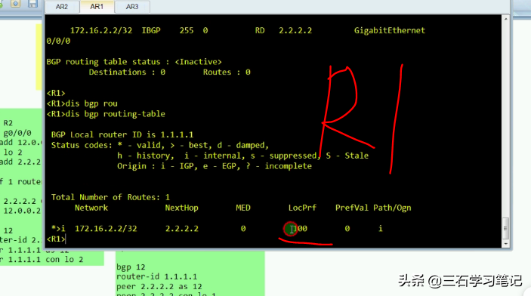Click the 'R2' label in the left green note

[x=8, y=123]
